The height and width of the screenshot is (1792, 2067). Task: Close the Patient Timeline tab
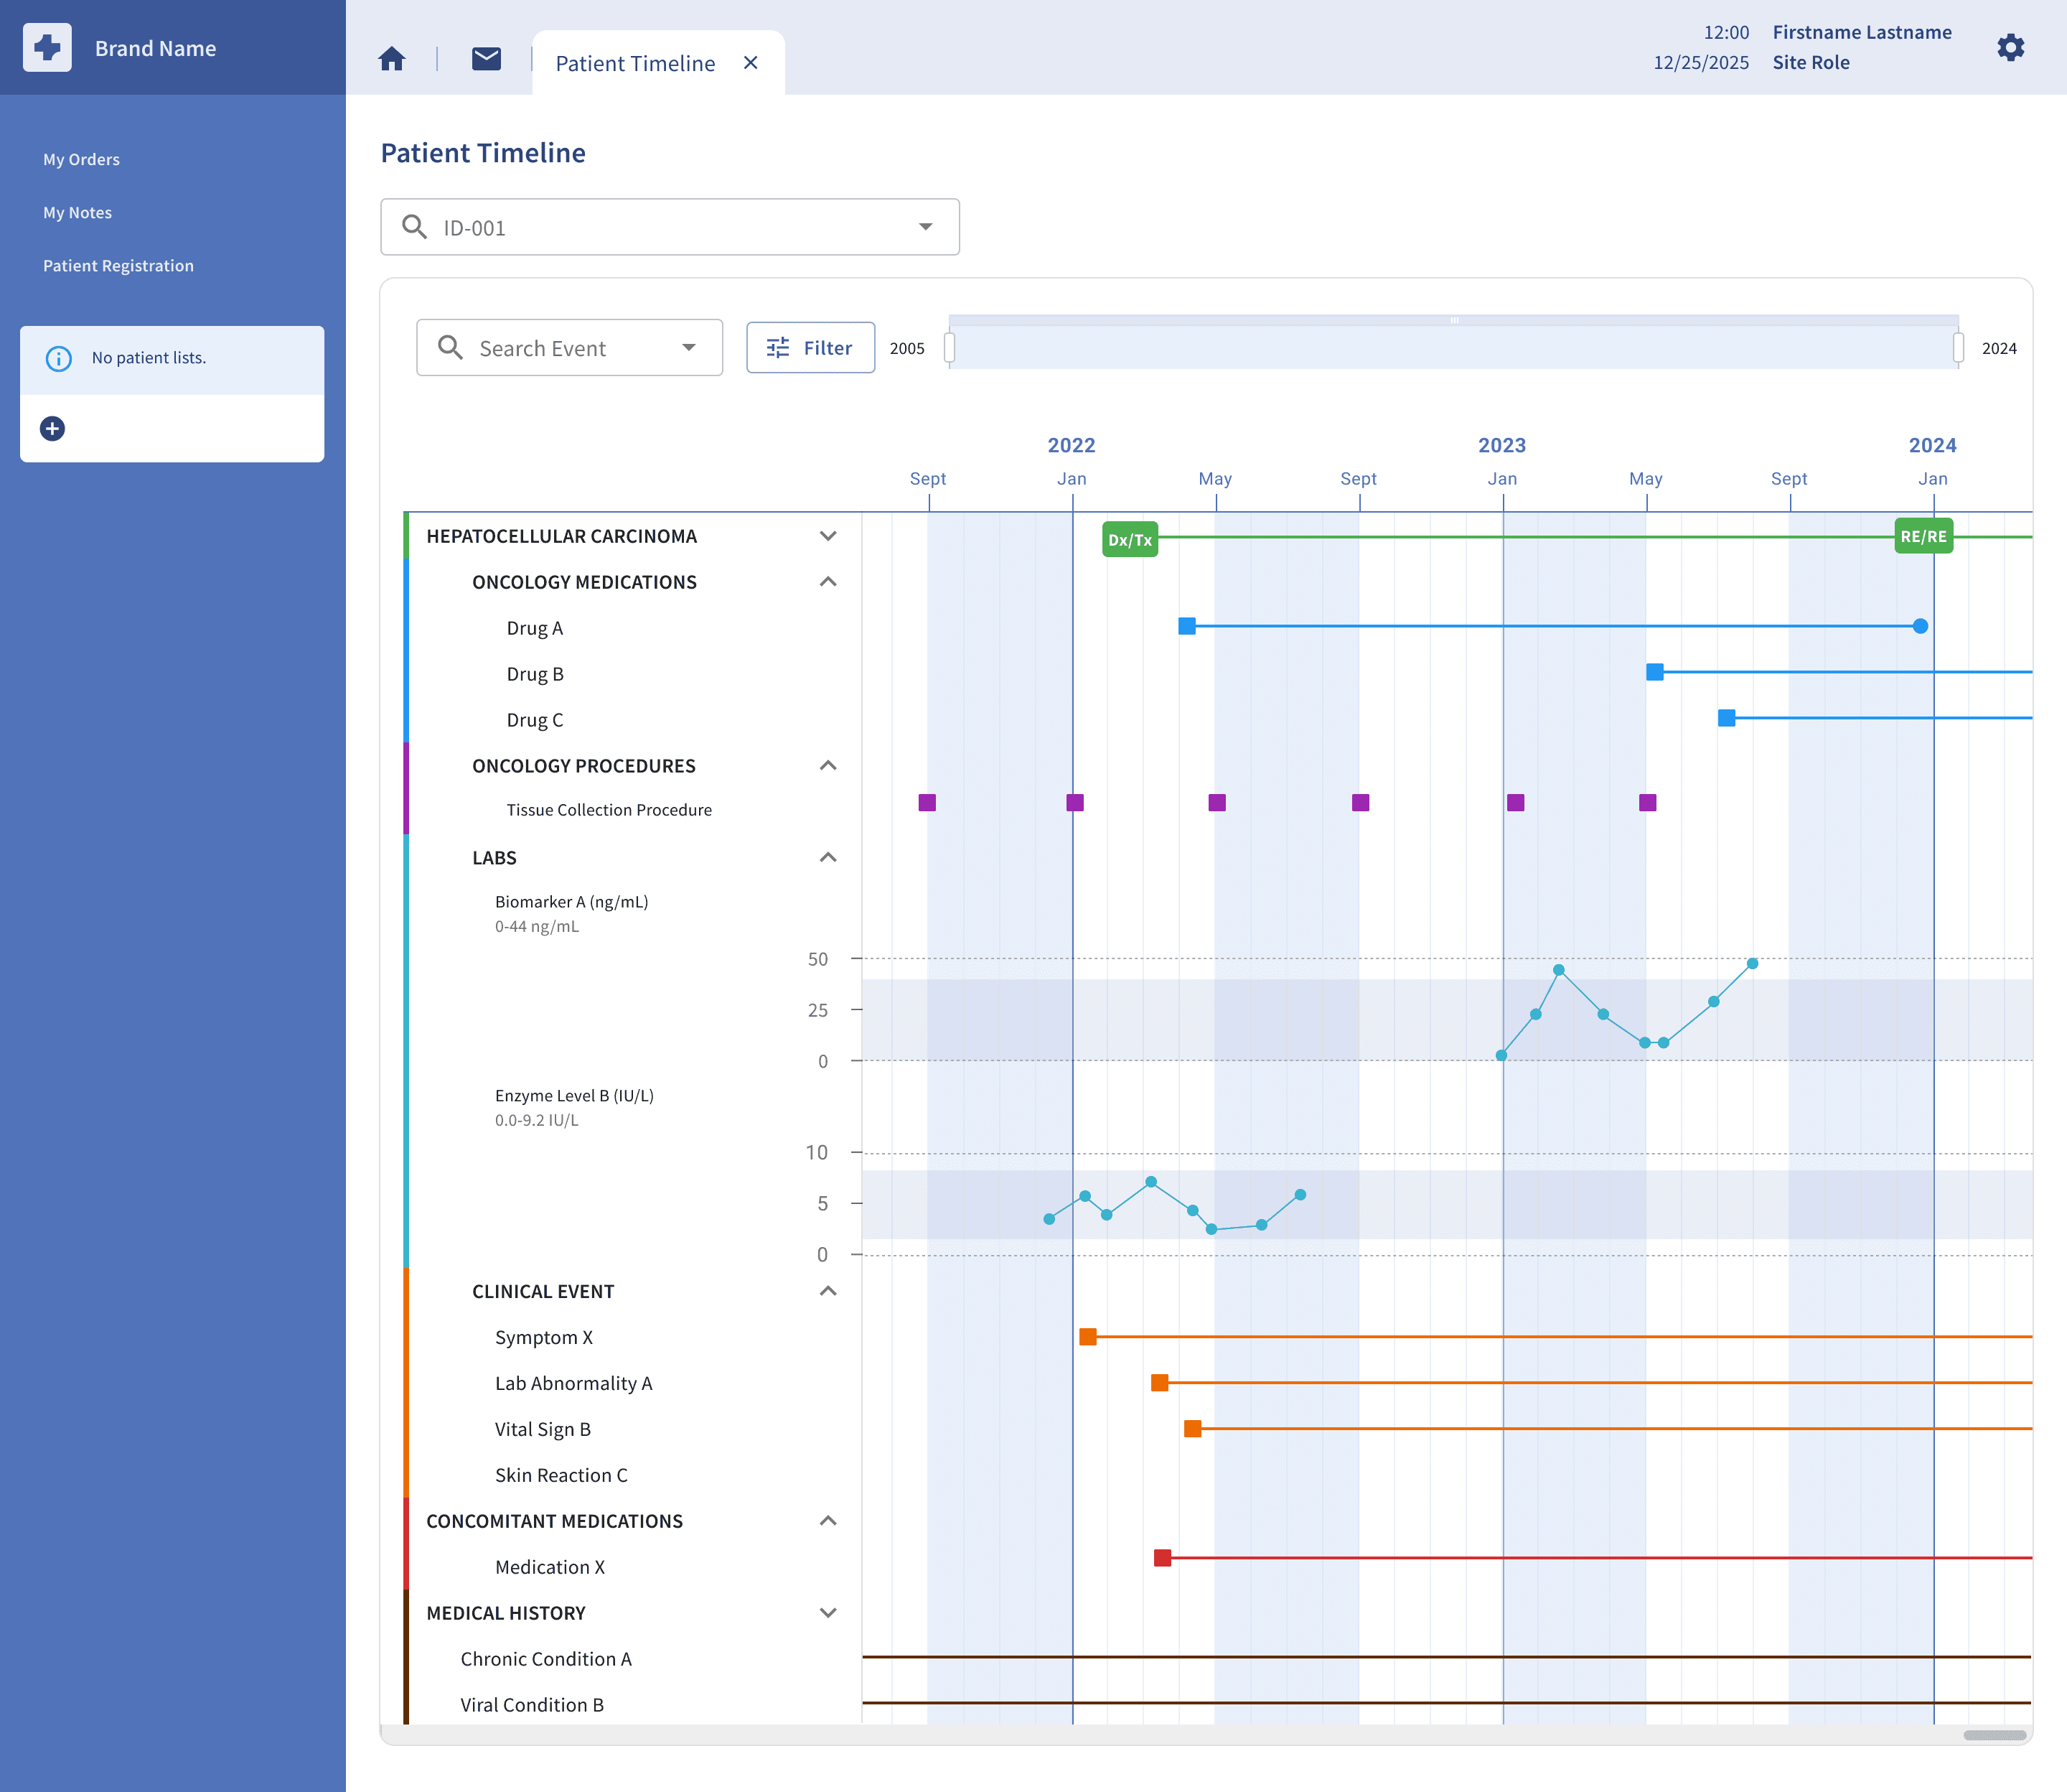point(751,63)
